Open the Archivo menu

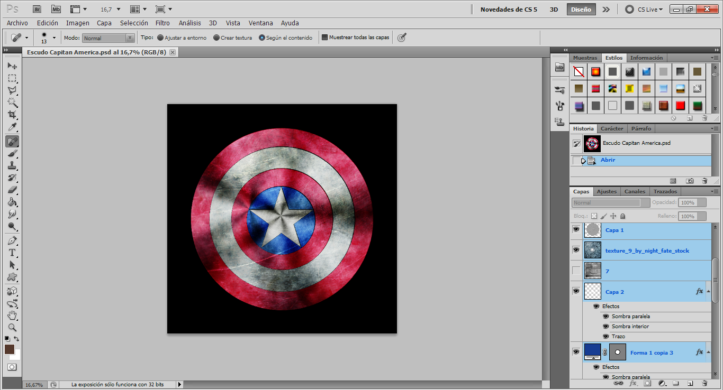click(x=17, y=23)
